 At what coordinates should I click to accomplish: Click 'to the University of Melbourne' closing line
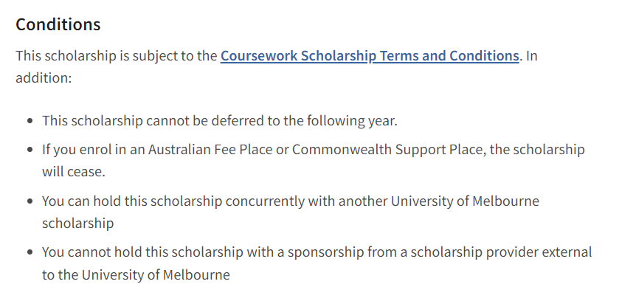coord(136,274)
